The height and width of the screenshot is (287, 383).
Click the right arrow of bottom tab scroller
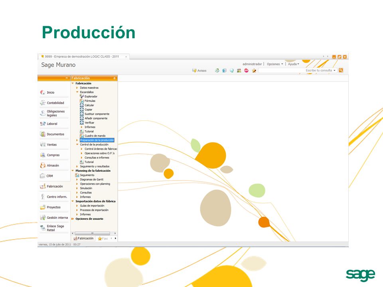(x=115, y=238)
